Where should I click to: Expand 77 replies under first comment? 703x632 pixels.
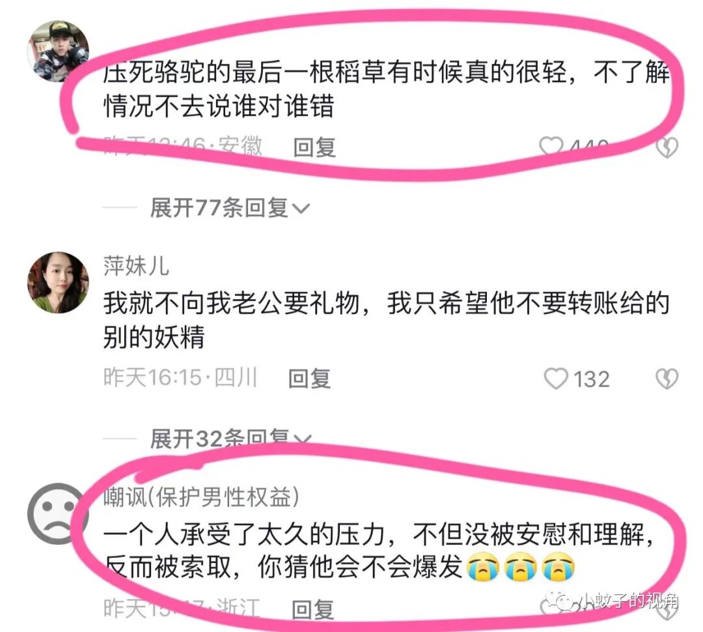coord(230,208)
